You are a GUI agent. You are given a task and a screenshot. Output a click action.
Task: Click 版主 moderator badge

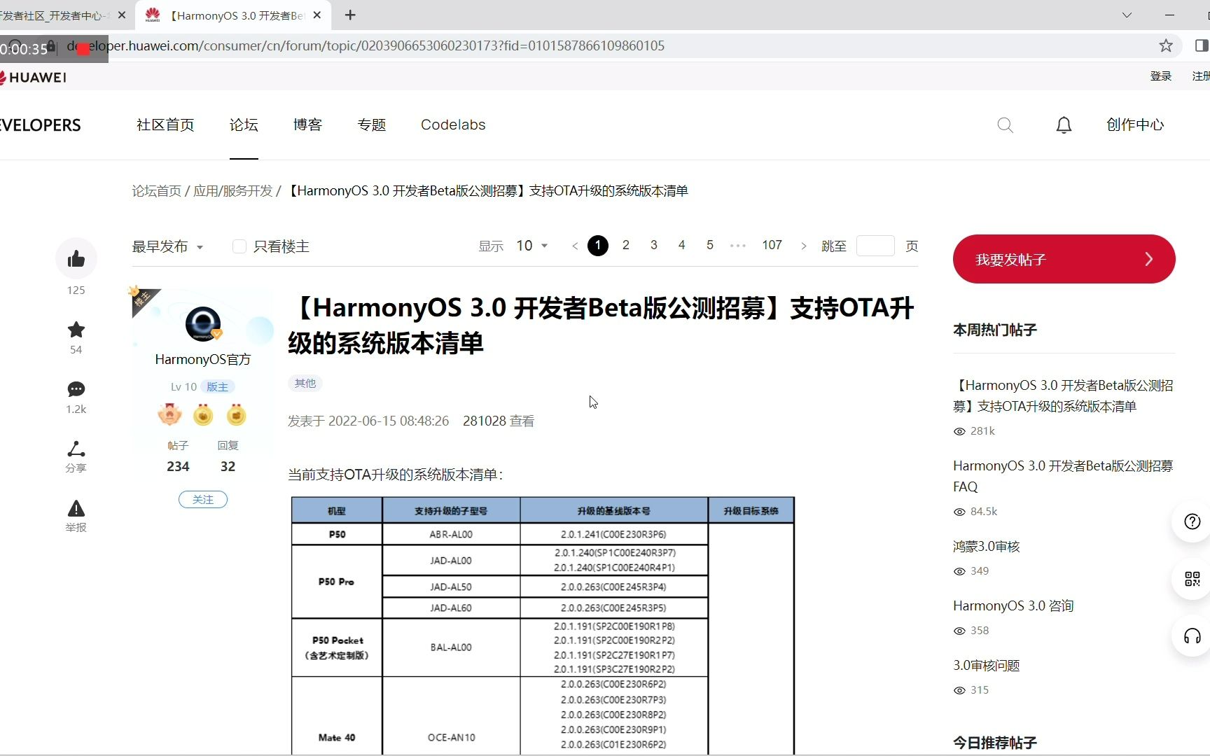point(218,386)
